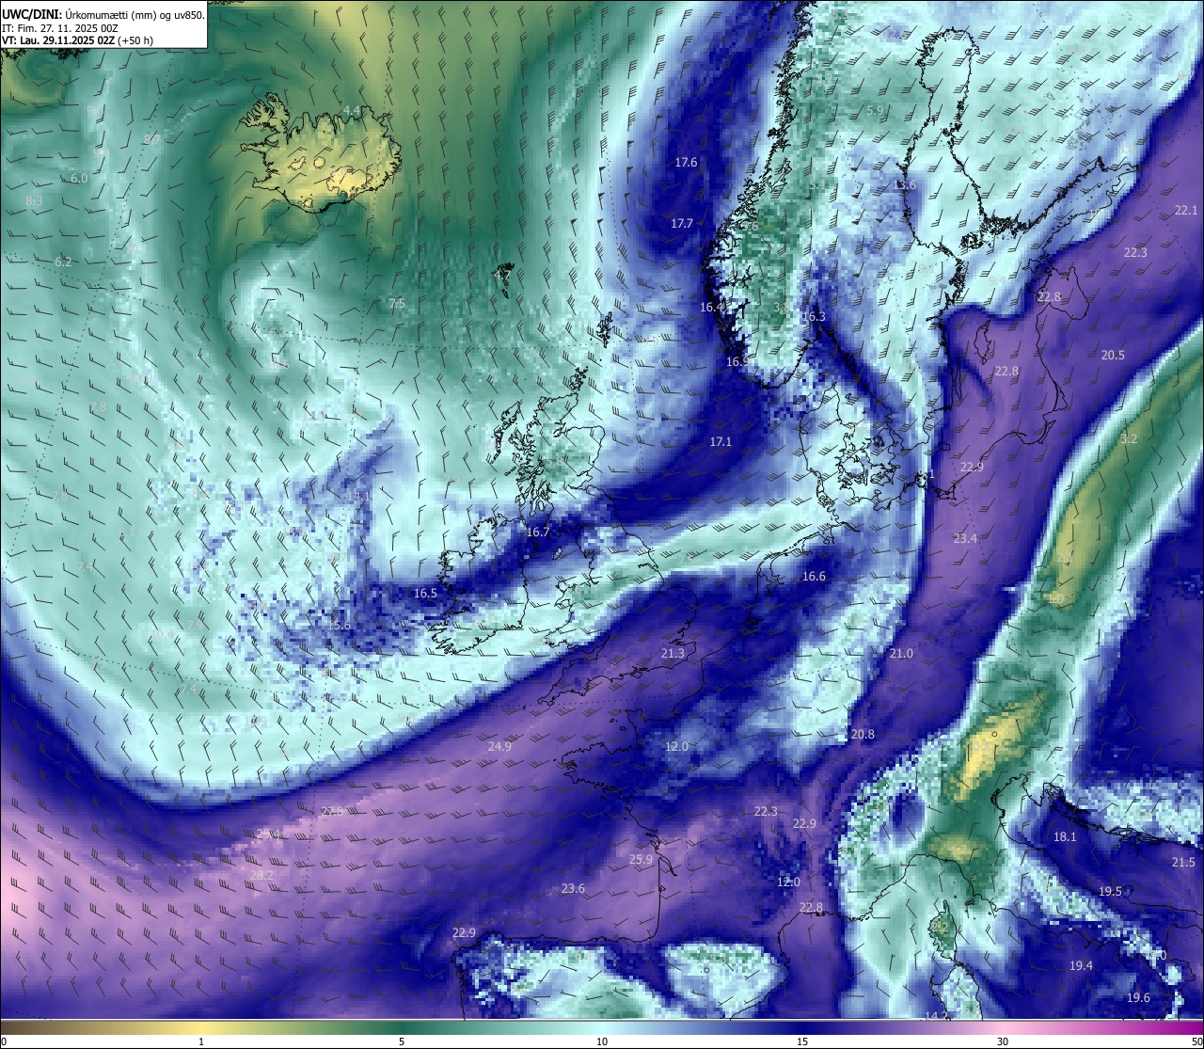Click the 23.4 value label
The width and height of the screenshot is (1204, 1049).
pos(965,538)
